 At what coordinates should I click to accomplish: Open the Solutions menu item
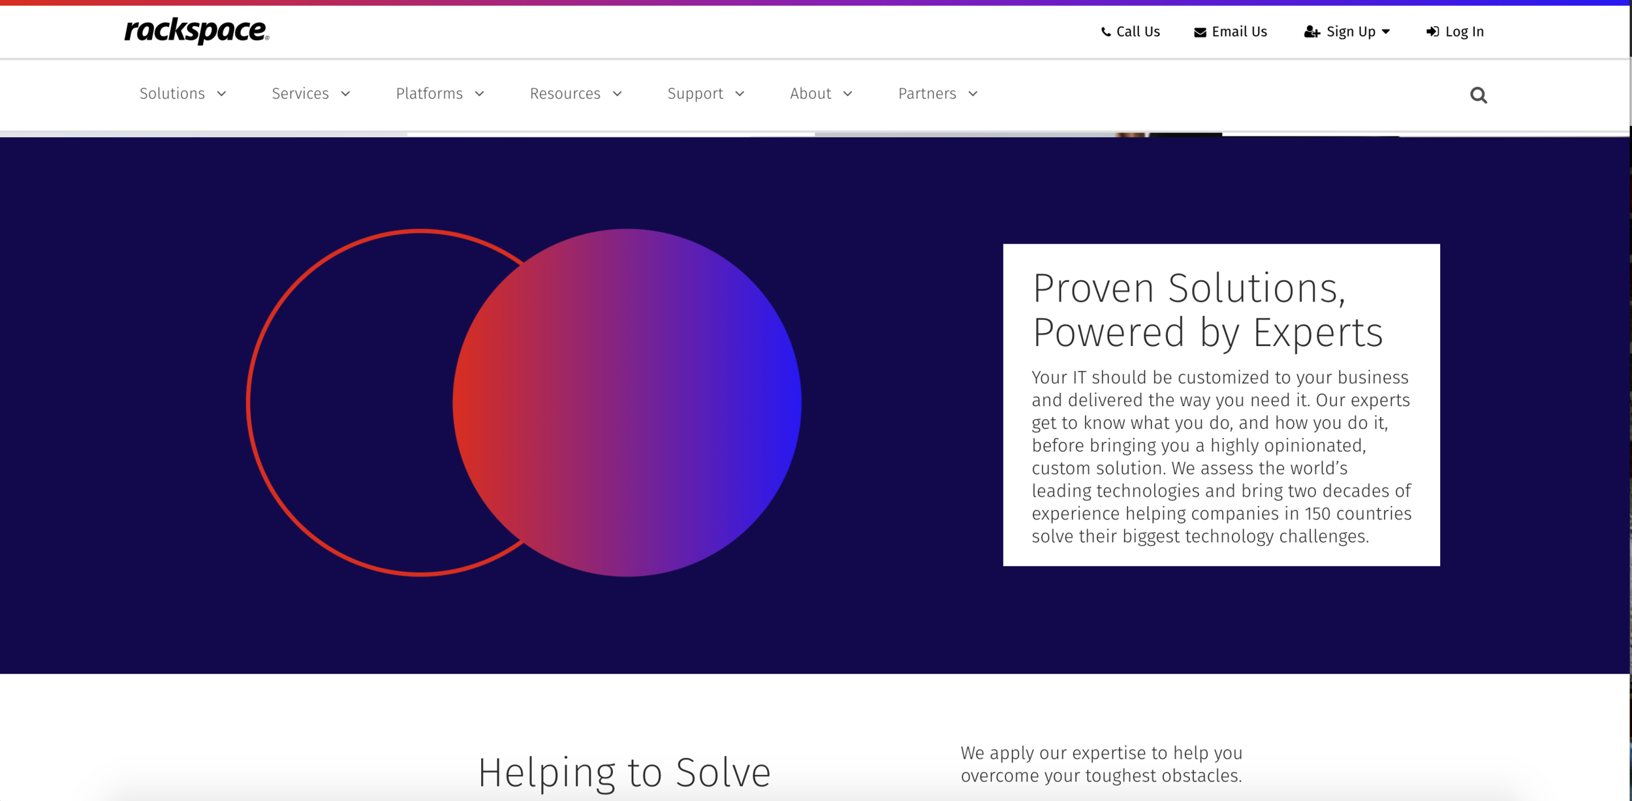coord(172,93)
